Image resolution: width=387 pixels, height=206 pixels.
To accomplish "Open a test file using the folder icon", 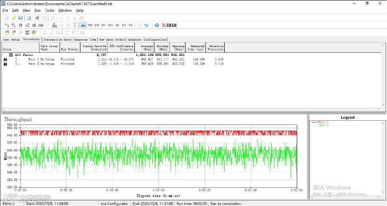I will pyautogui.click(x=13, y=18).
